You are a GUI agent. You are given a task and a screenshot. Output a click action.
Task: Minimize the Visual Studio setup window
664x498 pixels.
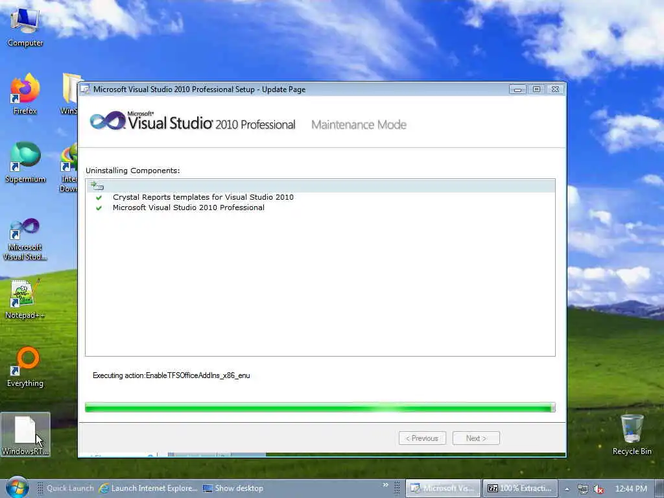click(x=517, y=89)
